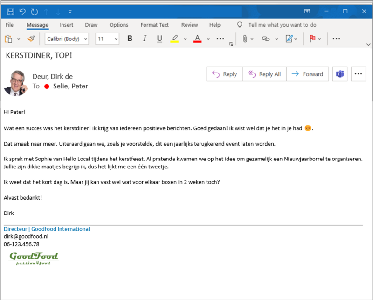Open more message actions ellipsis button
The height and width of the screenshot is (300, 373).
tap(358, 74)
